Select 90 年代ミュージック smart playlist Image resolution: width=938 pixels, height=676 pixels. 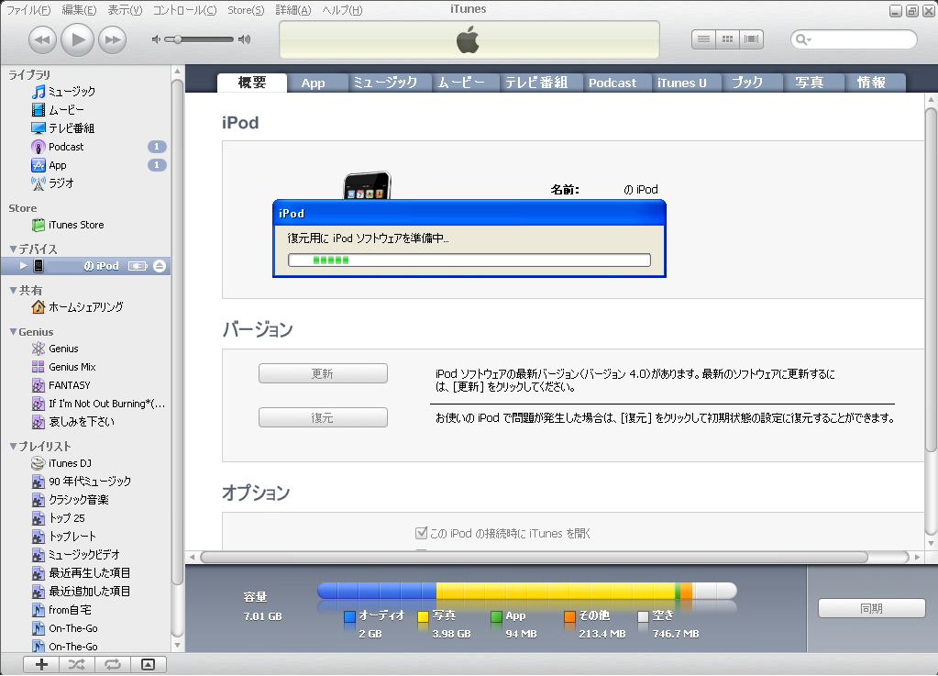pyautogui.click(x=82, y=482)
